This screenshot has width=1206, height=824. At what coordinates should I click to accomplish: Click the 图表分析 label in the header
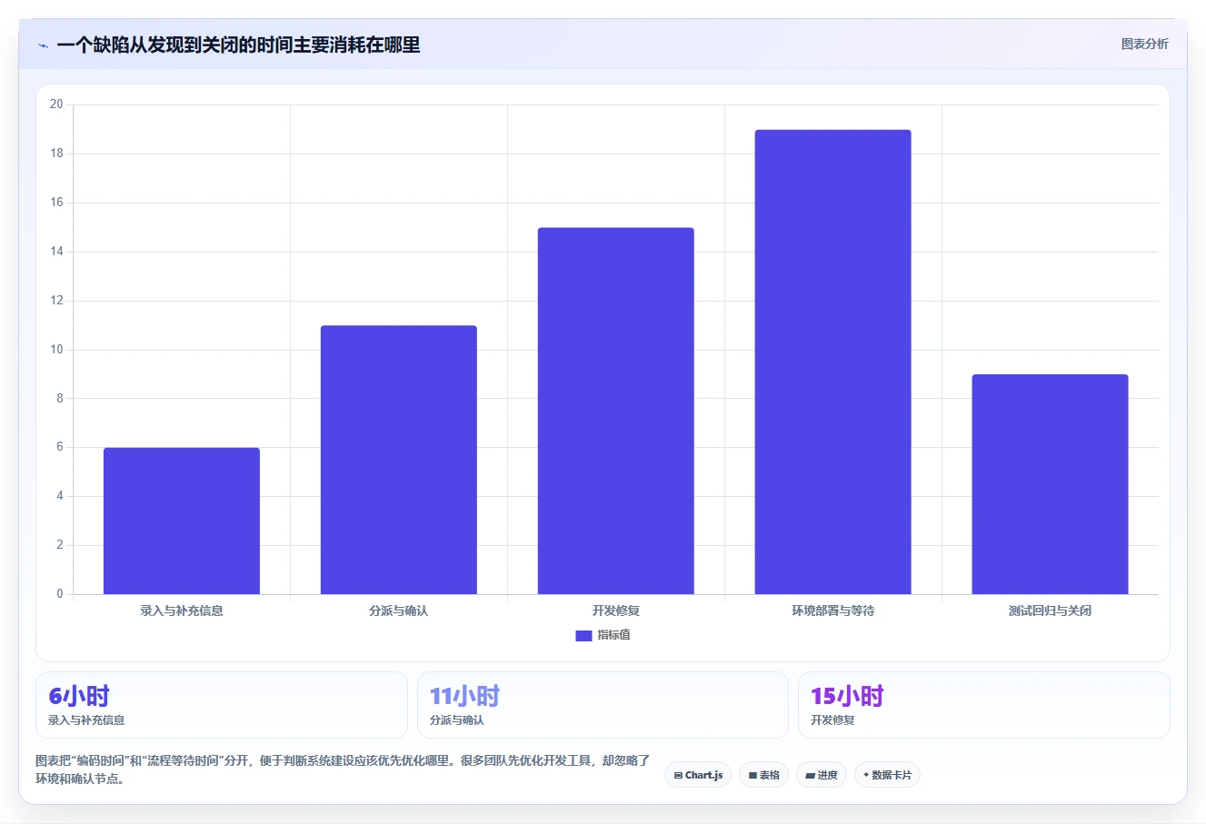pos(1144,44)
